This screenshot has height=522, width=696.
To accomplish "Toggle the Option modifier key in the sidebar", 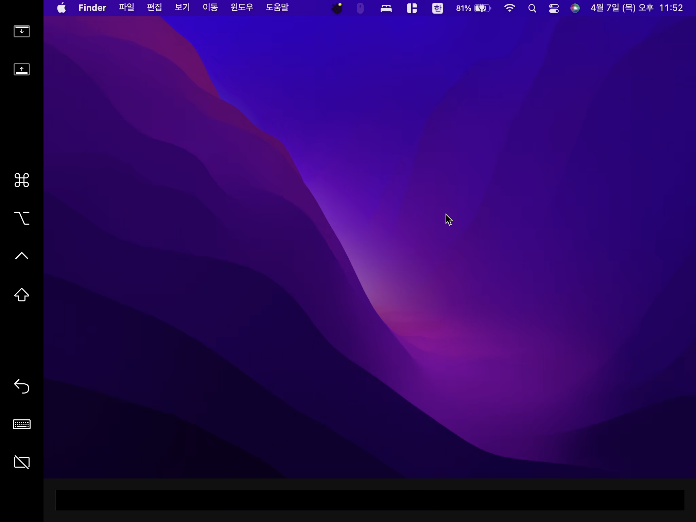I will [21, 218].
